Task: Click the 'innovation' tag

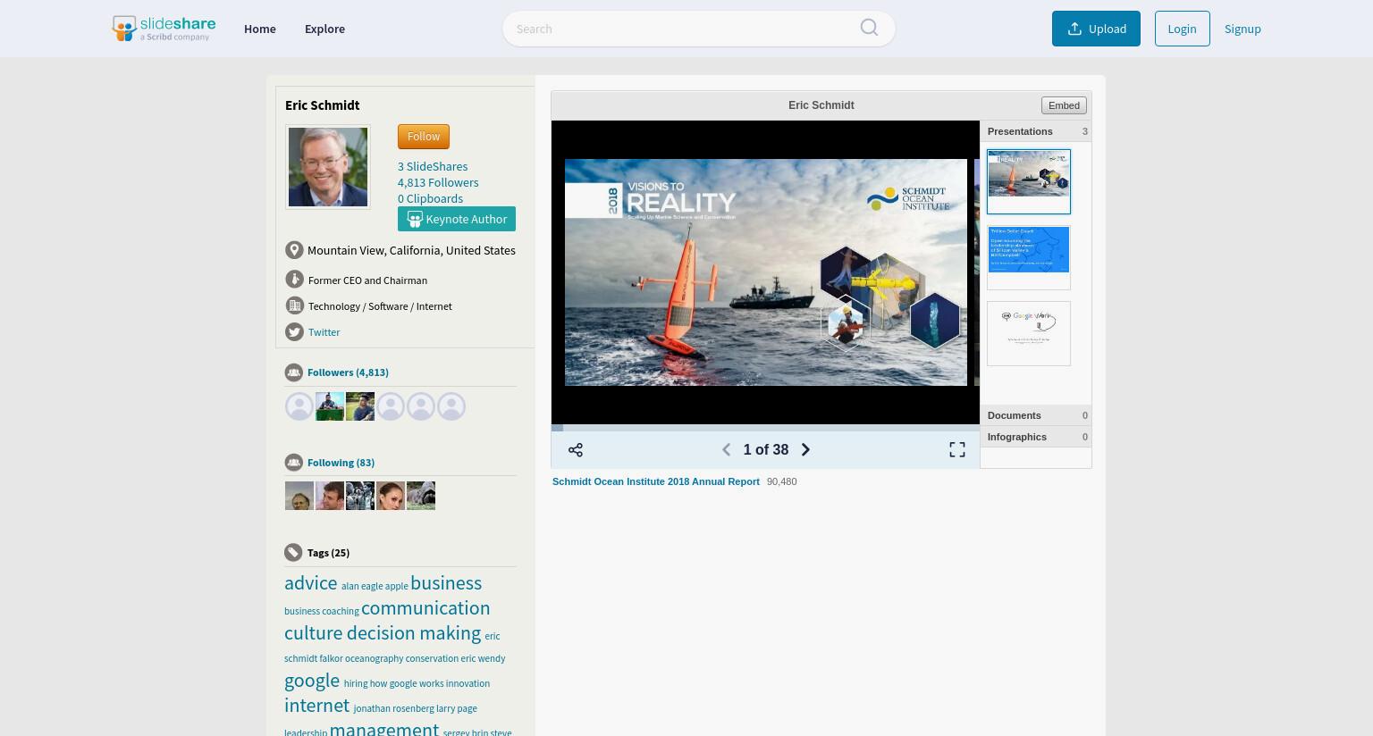Action: point(467,683)
